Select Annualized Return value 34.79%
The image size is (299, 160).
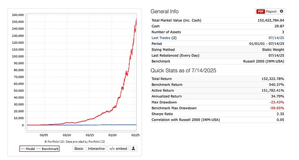click(x=277, y=96)
